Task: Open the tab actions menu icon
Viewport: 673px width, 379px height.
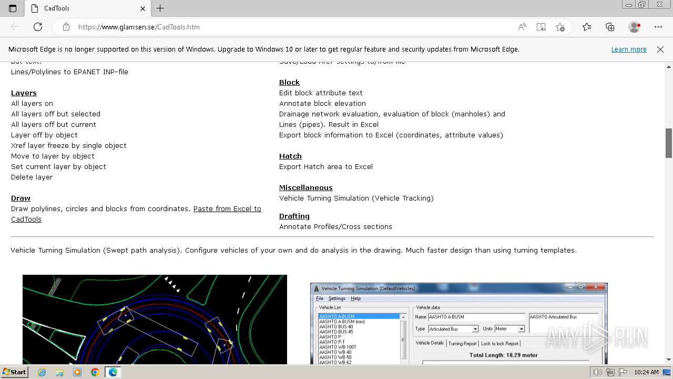Action: (13, 8)
